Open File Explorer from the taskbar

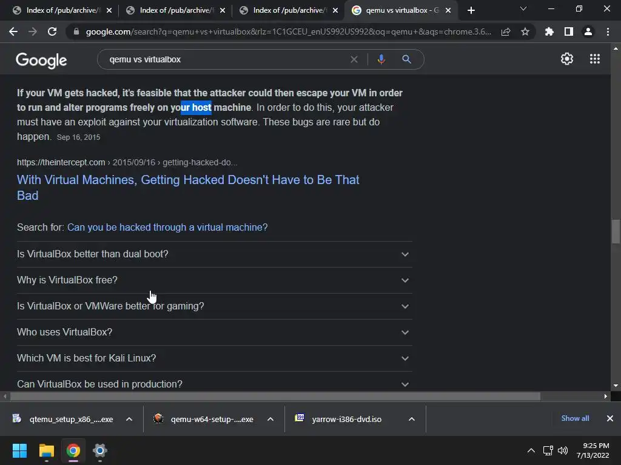tap(46, 450)
